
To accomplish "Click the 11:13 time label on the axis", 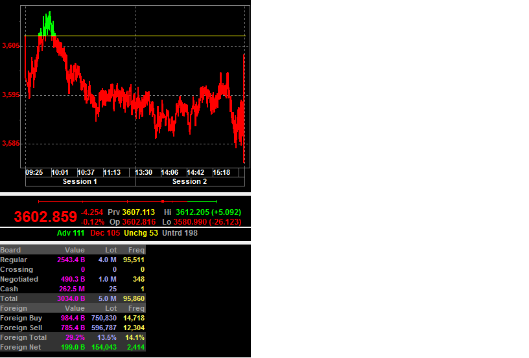I will click(112, 172).
